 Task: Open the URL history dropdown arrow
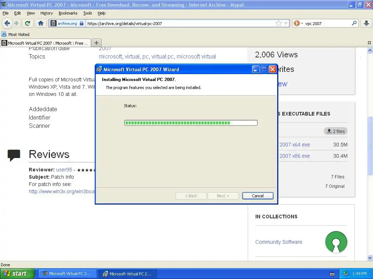click(286, 23)
